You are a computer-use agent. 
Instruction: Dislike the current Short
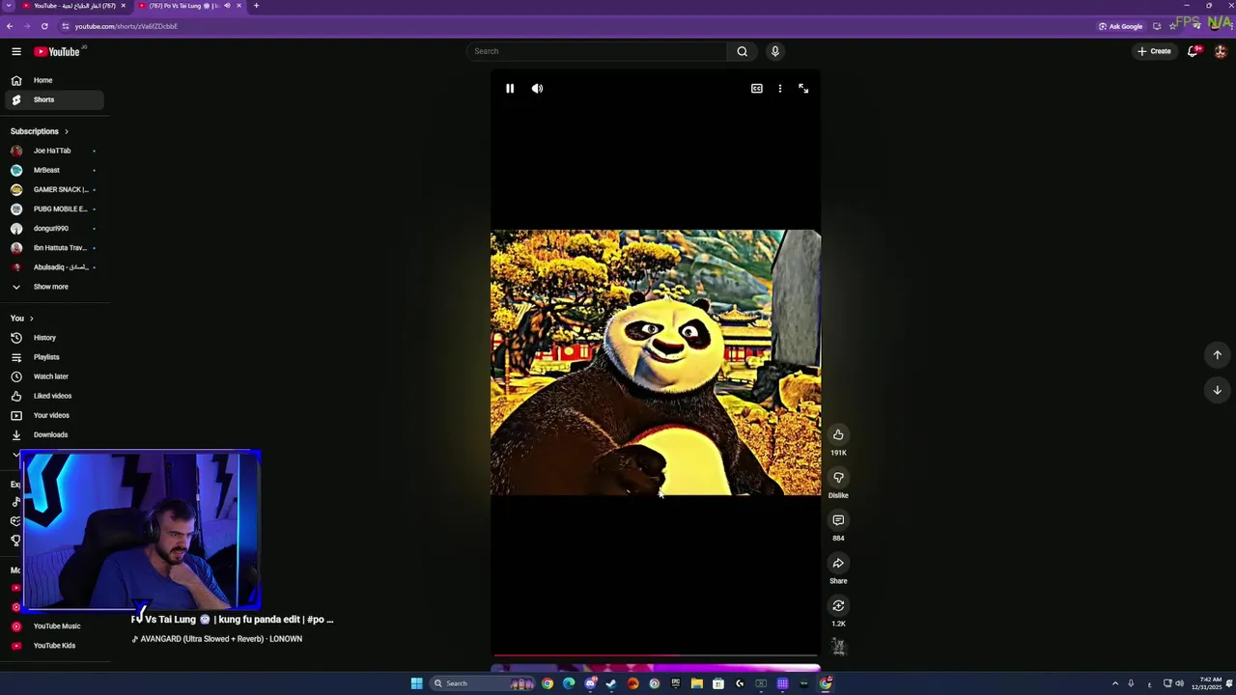coord(838,478)
